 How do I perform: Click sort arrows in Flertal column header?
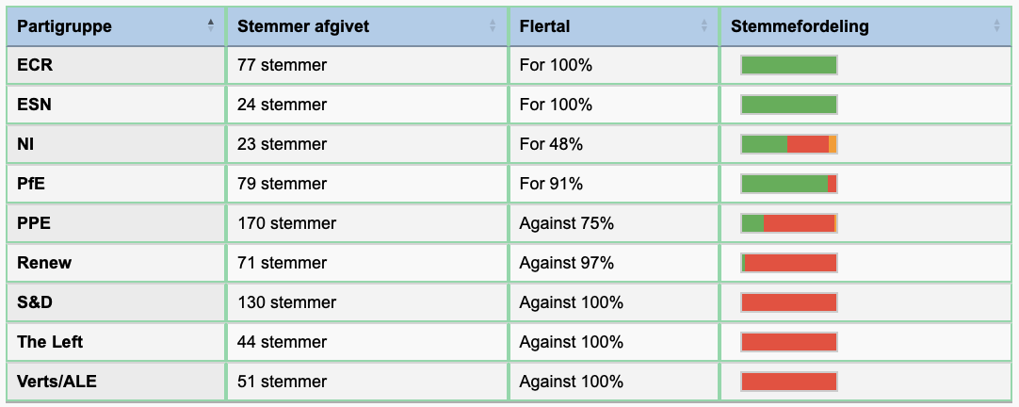pyautogui.click(x=704, y=26)
